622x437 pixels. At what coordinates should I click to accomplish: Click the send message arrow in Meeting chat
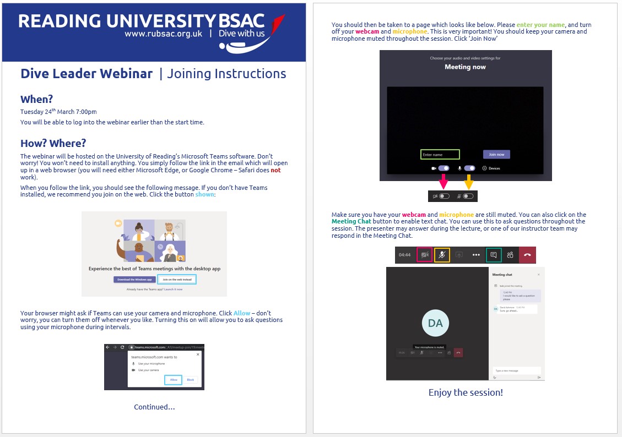click(x=539, y=377)
